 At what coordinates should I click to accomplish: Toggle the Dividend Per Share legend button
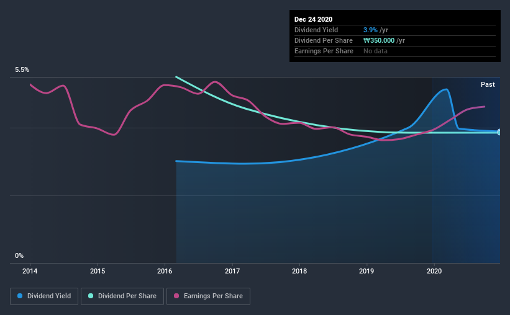click(x=122, y=296)
